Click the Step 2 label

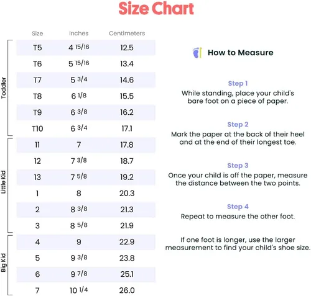238,124
